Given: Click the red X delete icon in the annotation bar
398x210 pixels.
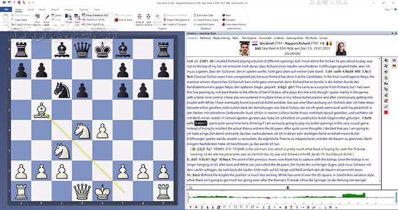Looking at the screenshot, I should pyautogui.click(x=196, y=207).
